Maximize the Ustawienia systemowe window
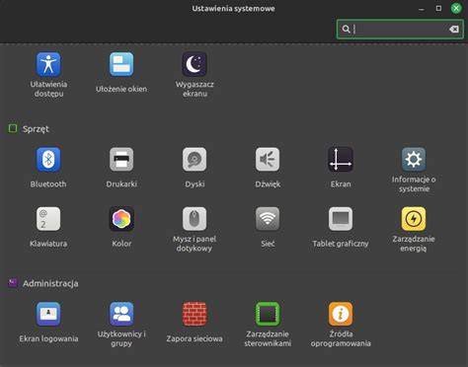 [x=438, y=8]
